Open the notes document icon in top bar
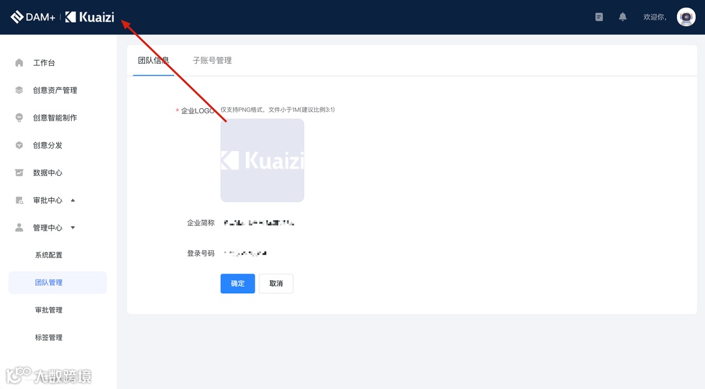 click(599, 17)
